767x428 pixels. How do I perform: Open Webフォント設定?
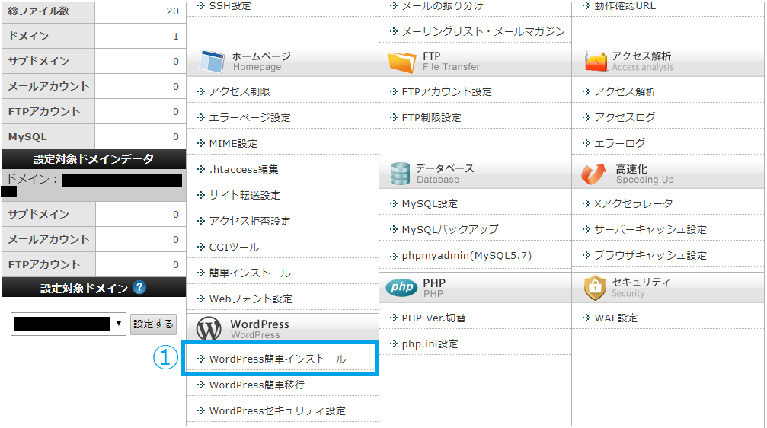coord(251,299)
